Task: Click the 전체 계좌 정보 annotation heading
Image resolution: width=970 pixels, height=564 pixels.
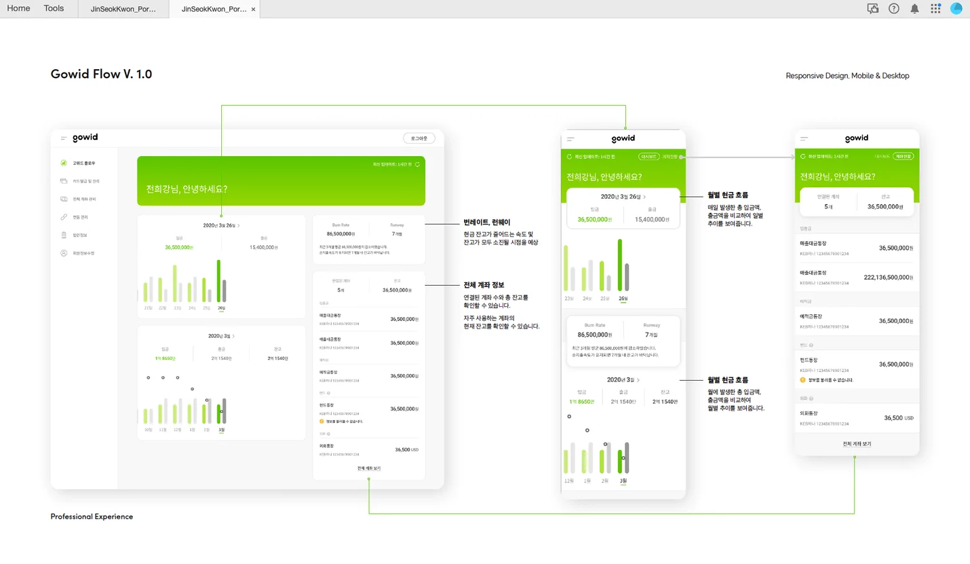Action: [x=484, y=285]
